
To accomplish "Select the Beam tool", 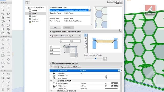I will coord(3,14).
